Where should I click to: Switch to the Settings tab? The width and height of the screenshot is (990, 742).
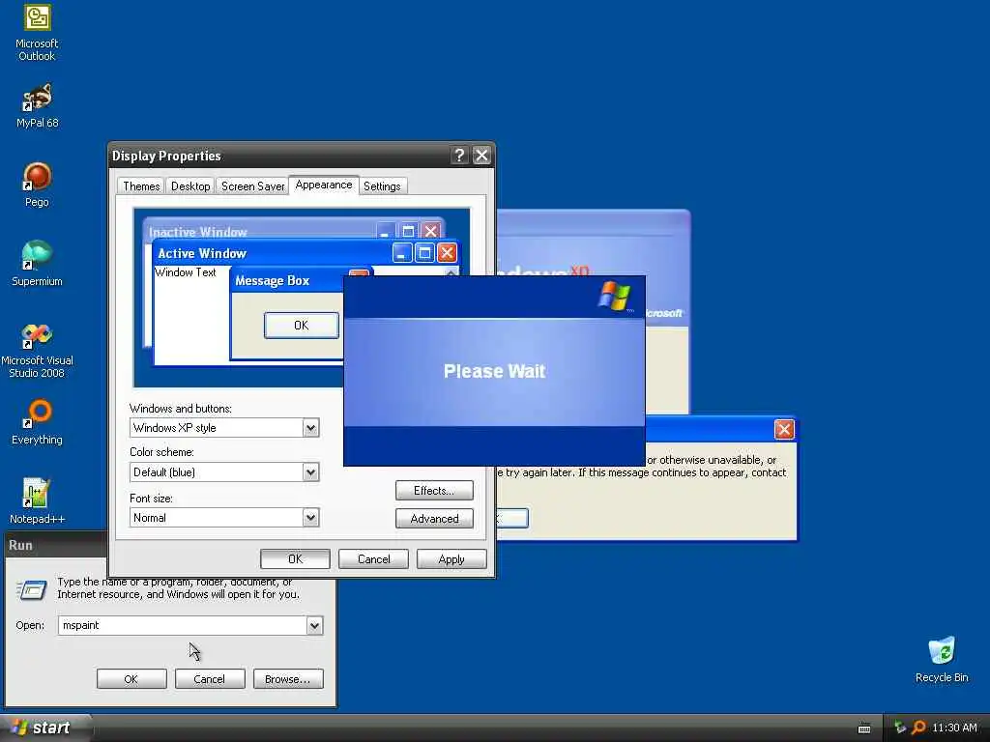pos(382,186)
